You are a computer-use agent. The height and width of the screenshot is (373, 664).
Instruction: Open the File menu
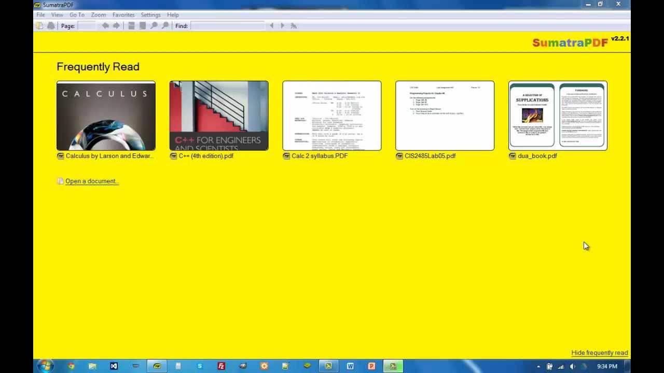click(x=40, y=15)
